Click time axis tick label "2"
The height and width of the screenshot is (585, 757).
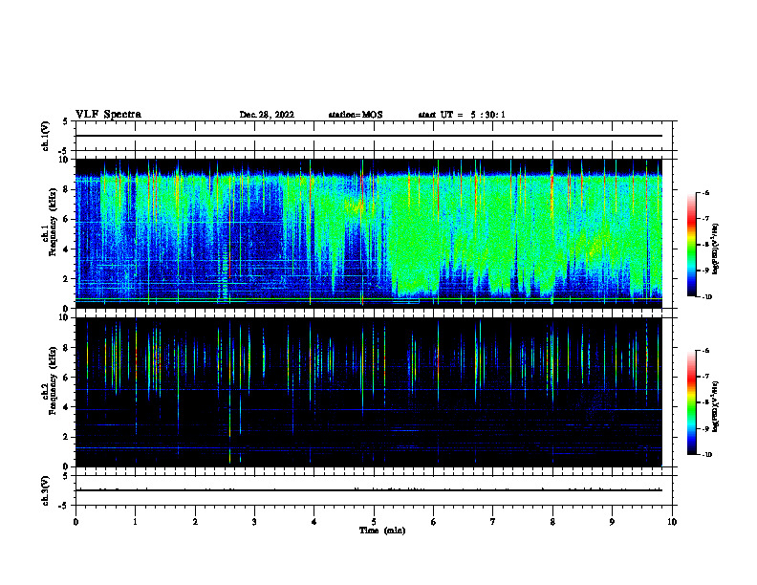tap(195, 522)
